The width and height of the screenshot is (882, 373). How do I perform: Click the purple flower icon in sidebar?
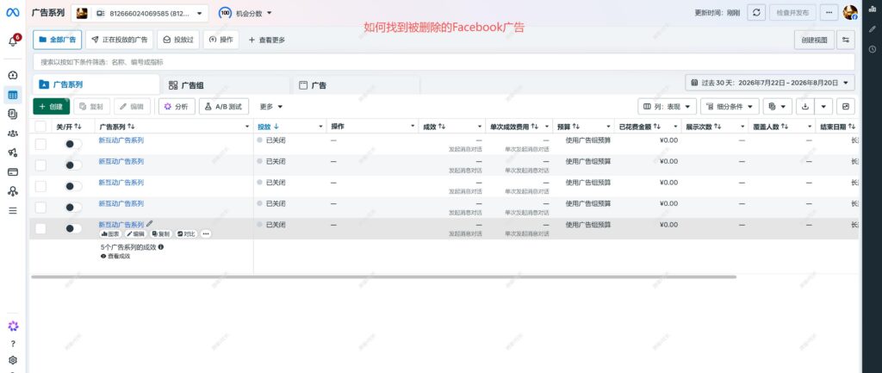pos(13,326)
